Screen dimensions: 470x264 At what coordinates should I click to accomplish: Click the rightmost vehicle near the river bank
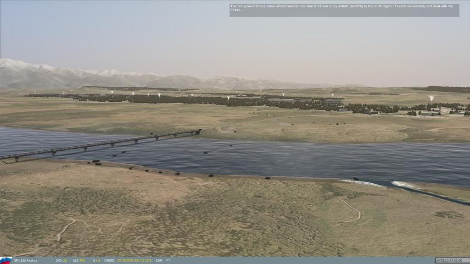pyautogui.click(x=355, y=179)
